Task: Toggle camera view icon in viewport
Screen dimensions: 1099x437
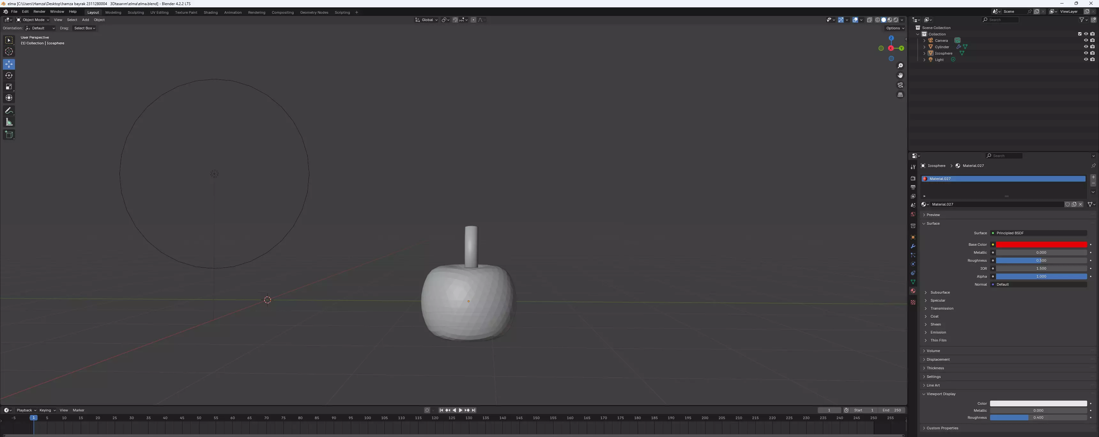Action: pyautogui.click(x=900, y=85)
